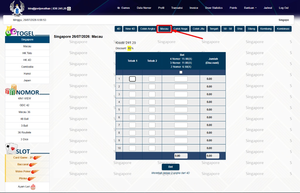Log Out of the account

pyautogui.click(x=284, y=8)
